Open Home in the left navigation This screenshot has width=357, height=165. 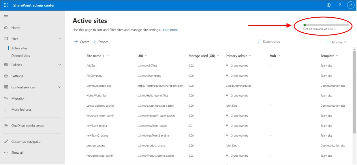(x=16, y=28)
